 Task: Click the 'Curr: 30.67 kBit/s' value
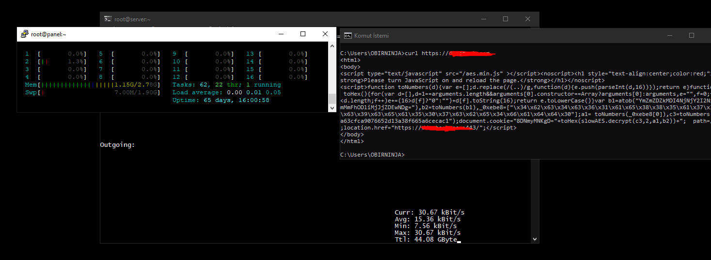(x=429, y=213)
